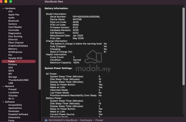Select Storage in the sidebar
Viewport: 186px width, 122px height.
[x=12, y=77]
